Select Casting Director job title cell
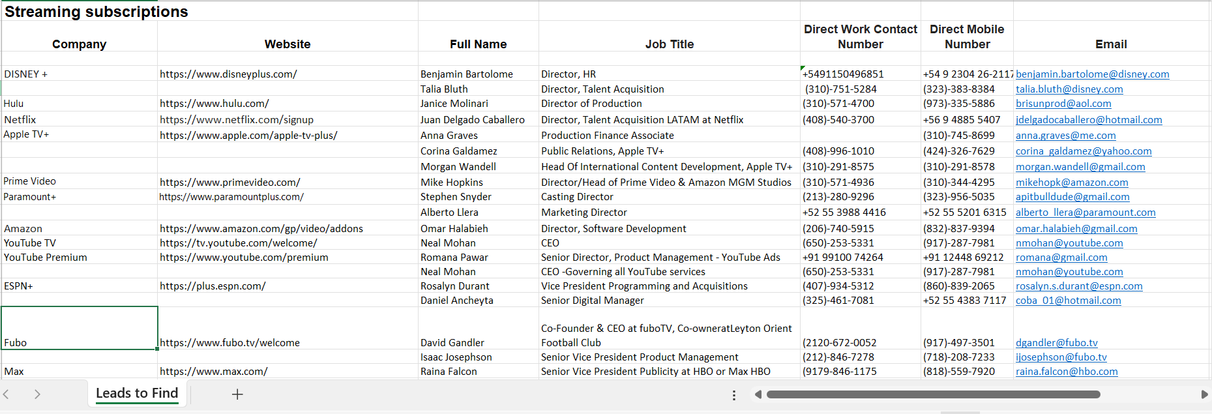Viewport: 1212px width, 414px height. [670, 197]
